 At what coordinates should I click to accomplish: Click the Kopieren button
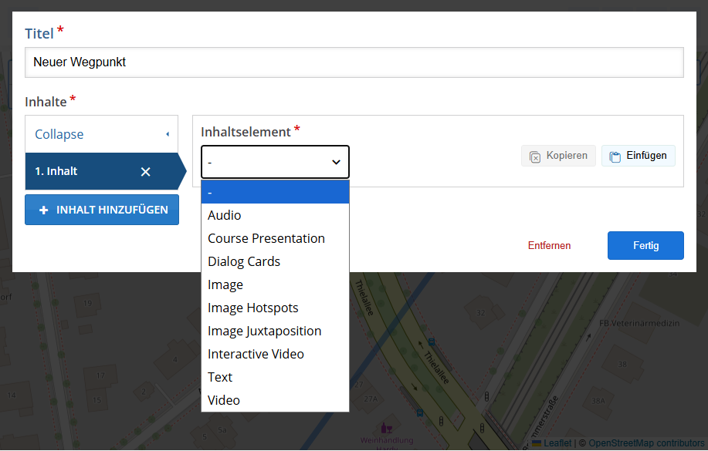(x=558, y=156)
